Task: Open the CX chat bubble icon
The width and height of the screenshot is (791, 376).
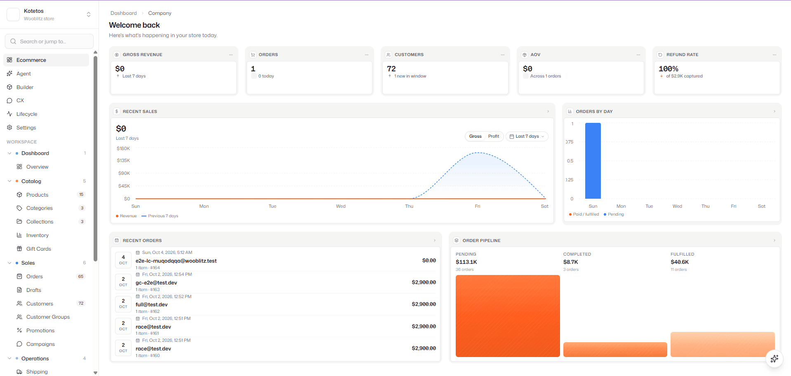Action: [9, 101]
